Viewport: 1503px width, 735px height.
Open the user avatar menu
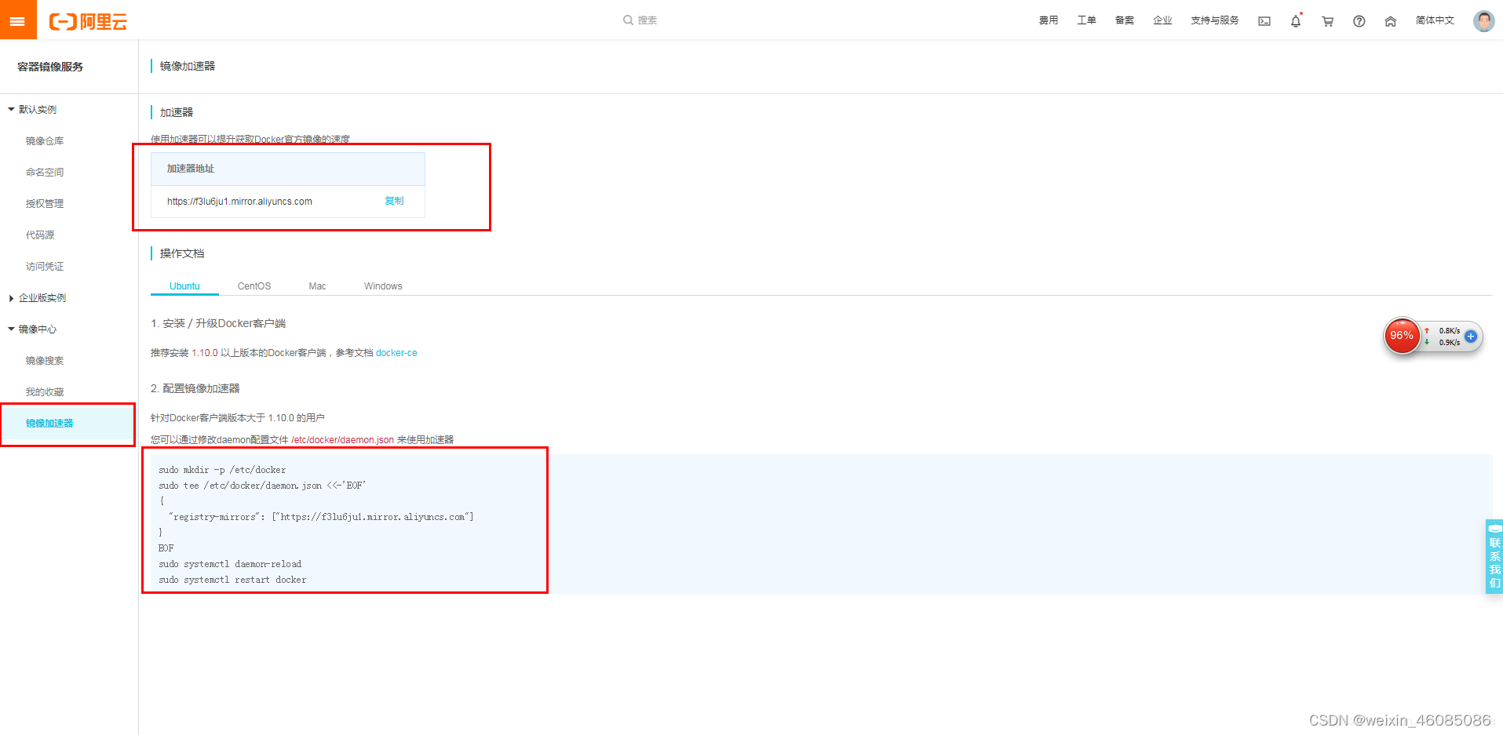pyautogui.click(x=1483, y=20)
